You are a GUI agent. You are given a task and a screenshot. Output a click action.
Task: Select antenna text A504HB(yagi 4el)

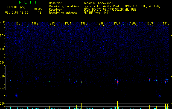97,13
